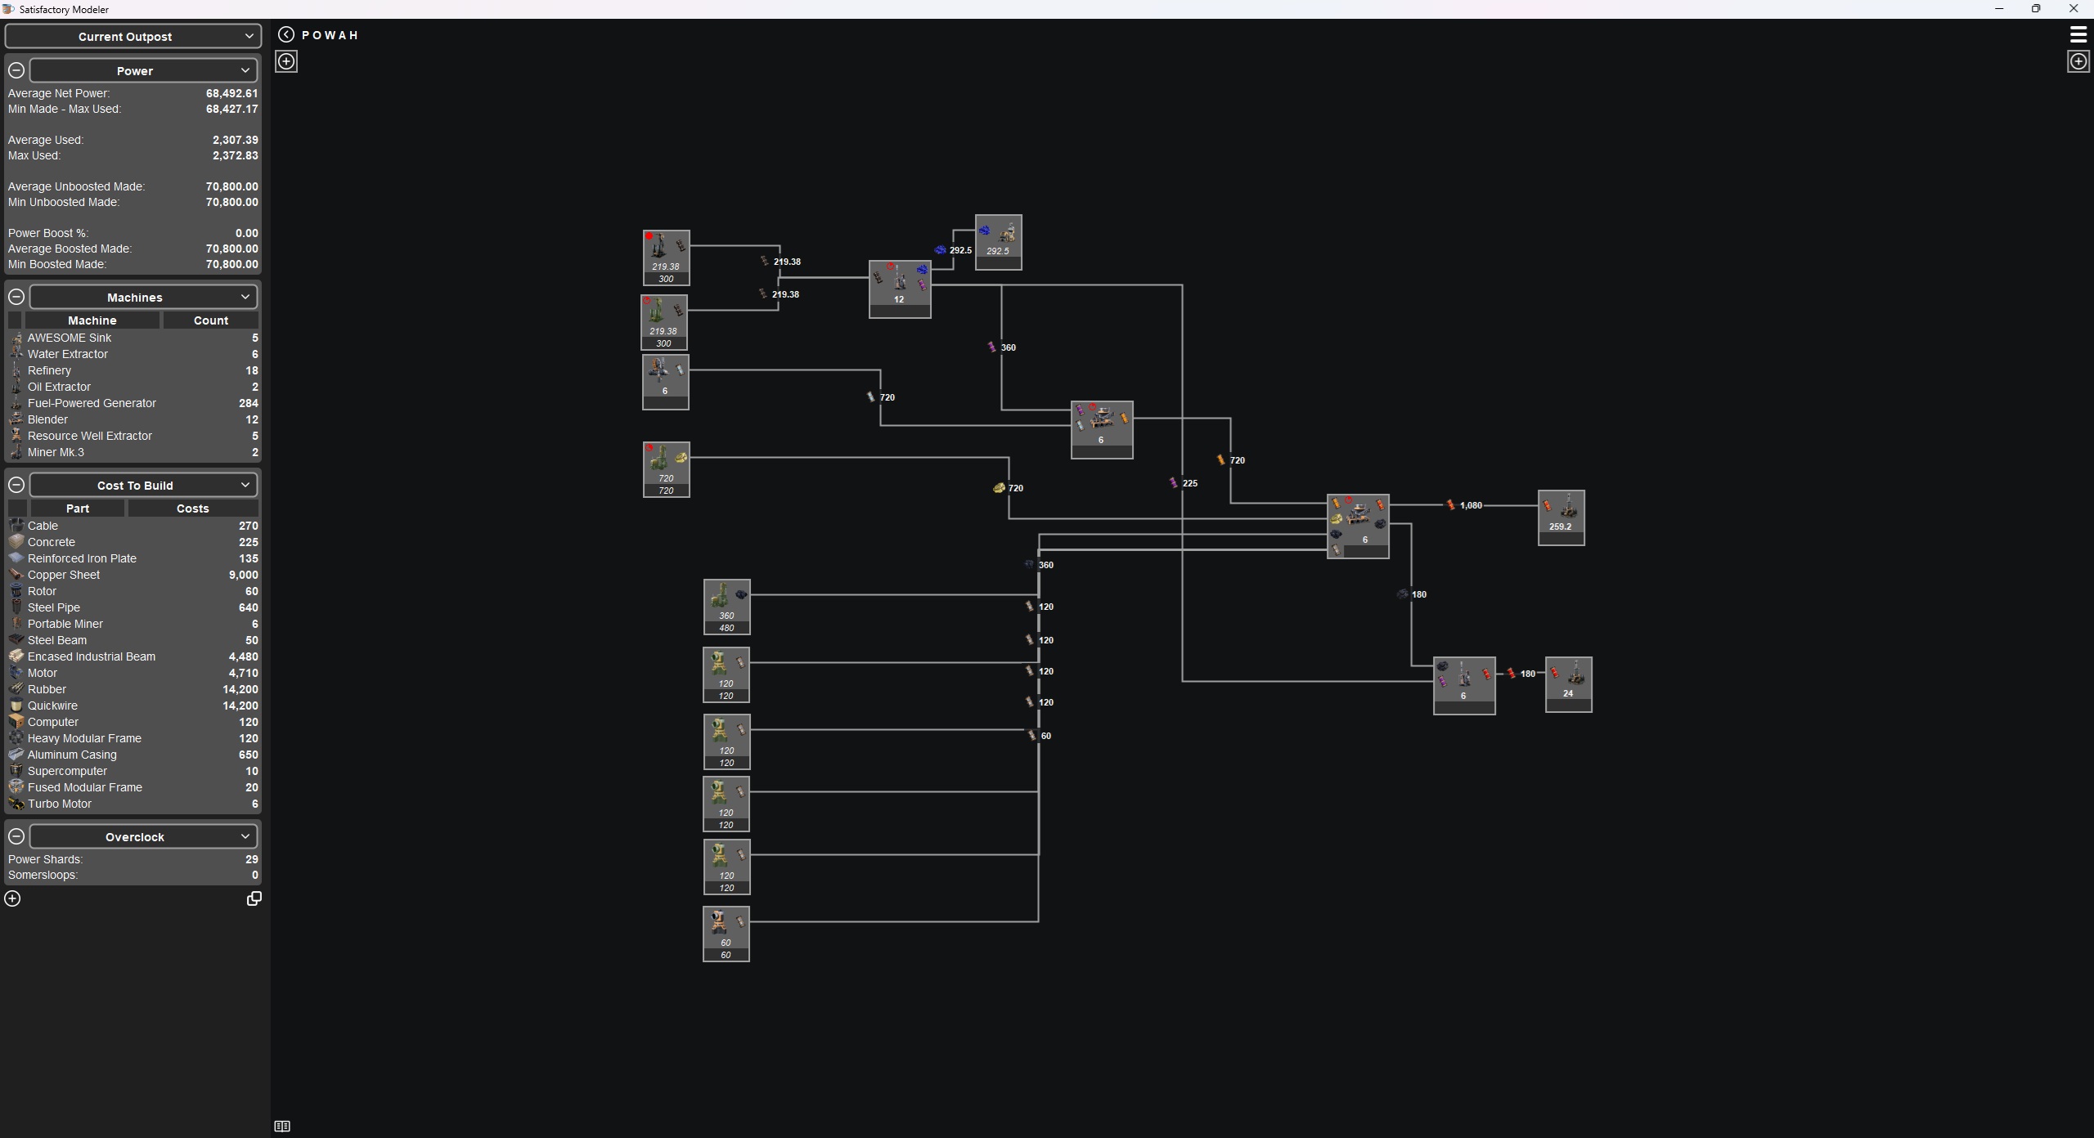Select the Blender node showing 12
This screenshot has height=1138, width=2094.
click(x=899, y=289)
